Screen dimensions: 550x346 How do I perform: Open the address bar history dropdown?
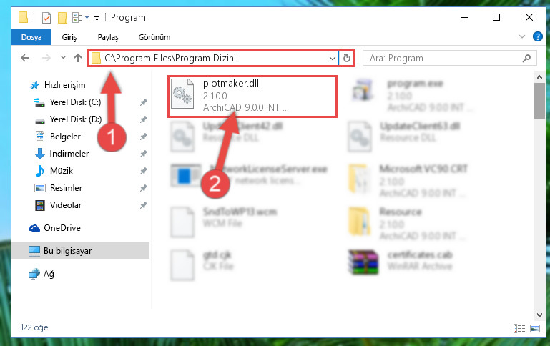click(x=332, y=58)
